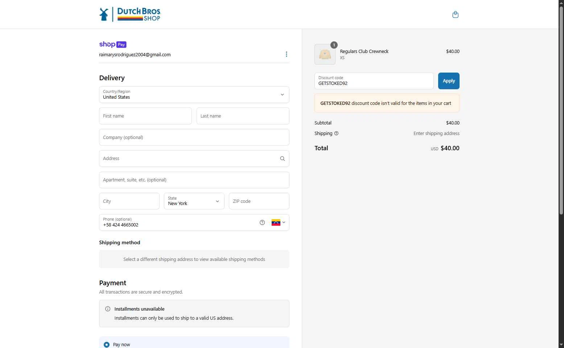Open the Venezuela flag country code selector
Viewport: 564px width, 348px height.
click(278, 222)
